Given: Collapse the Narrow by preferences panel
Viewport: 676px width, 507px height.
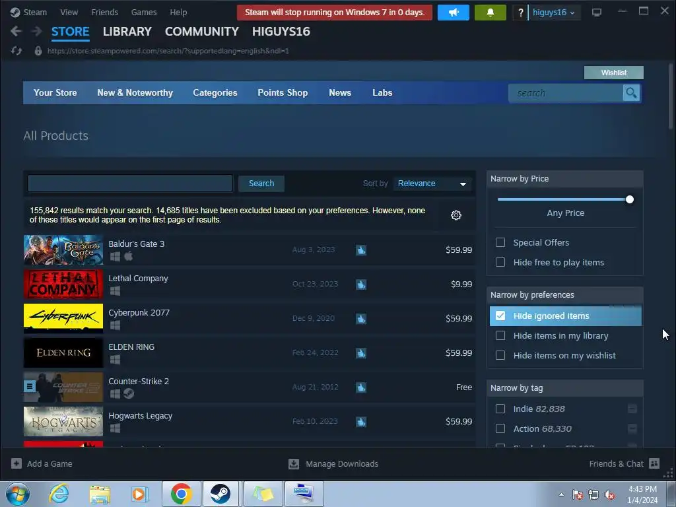Looking at the screenshot, I should [565, 295].
